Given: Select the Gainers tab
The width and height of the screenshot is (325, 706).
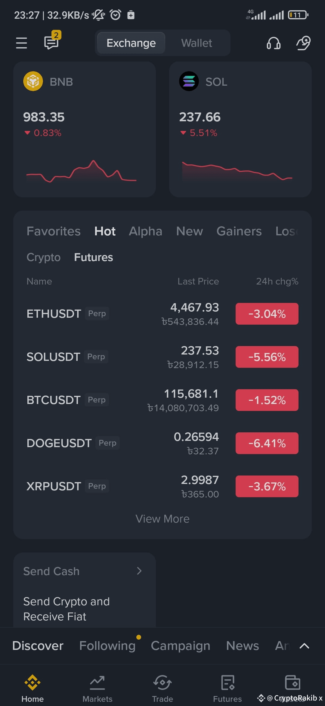Looking at the screenshot, I should (239, 231).
